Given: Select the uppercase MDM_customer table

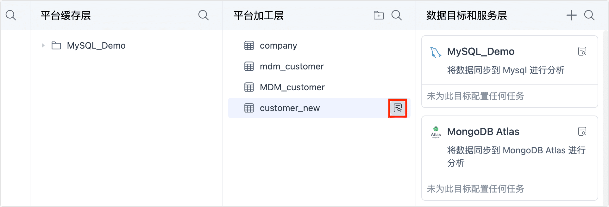Looking at the screenshot, I should (x=292, y=87).
